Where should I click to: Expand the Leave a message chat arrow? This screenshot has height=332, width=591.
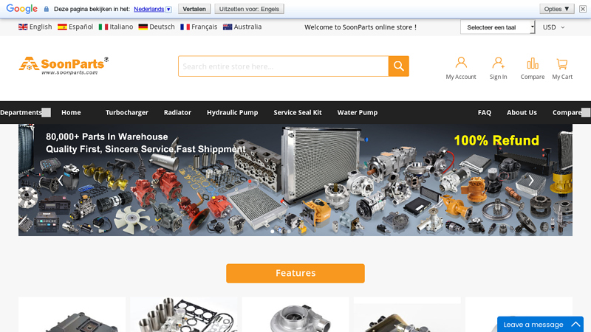575,324
